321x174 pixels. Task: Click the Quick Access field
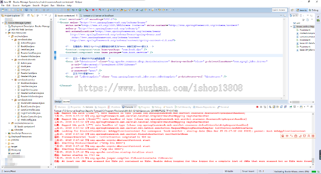(279, 10)
